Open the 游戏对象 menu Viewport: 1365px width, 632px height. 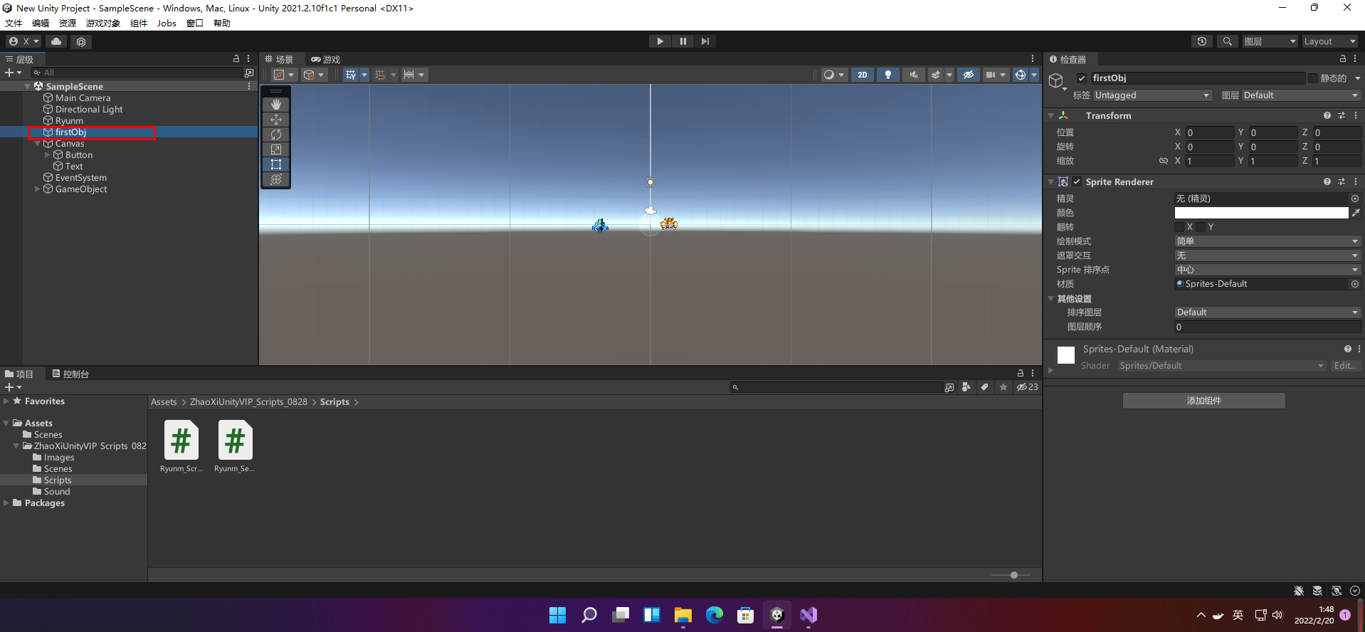103,23
